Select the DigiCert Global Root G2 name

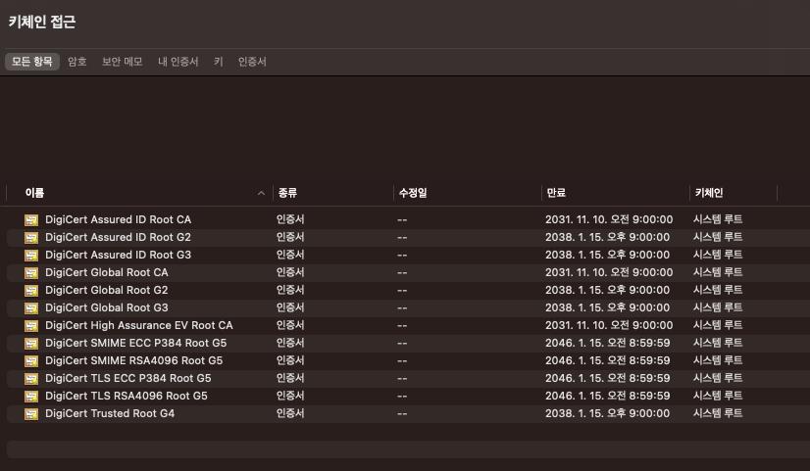click(107, 290)
